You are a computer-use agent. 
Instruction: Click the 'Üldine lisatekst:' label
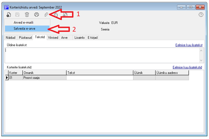point(17,45)
